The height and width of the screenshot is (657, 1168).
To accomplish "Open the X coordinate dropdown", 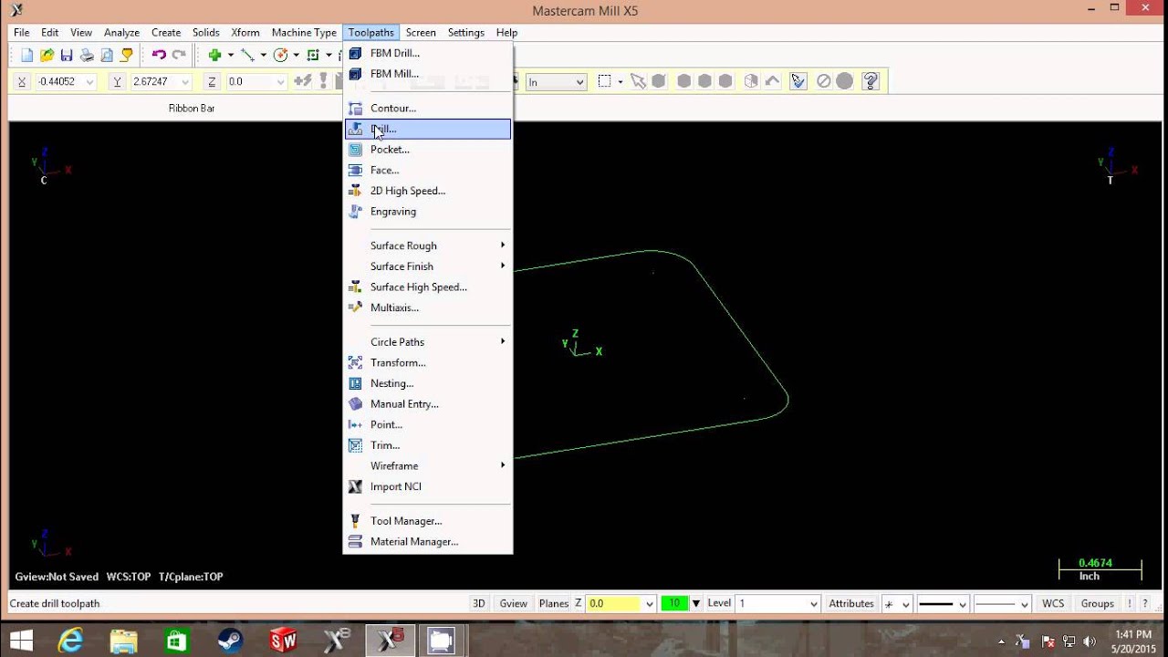I will [x=89, y=82].
